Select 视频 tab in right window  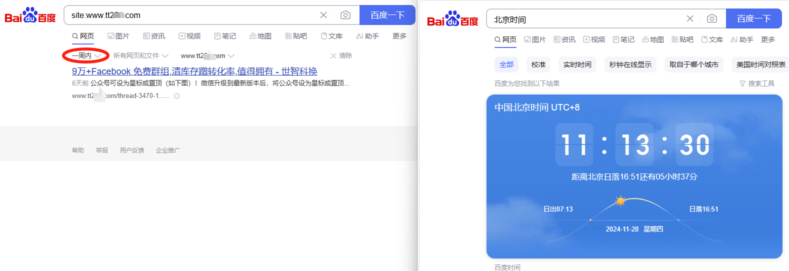tap(594, 39)
